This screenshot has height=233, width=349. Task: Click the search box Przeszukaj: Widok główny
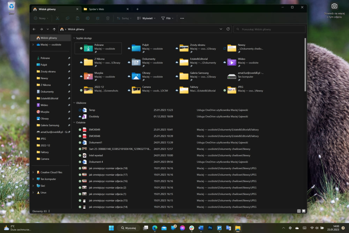(x=269, y=29)
